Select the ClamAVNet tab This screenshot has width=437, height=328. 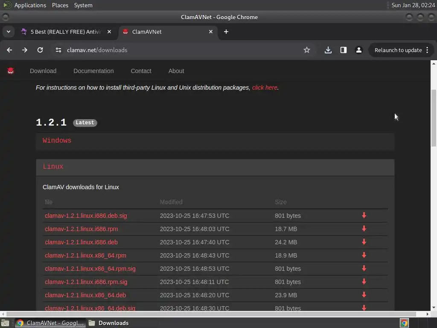point(168,32)
